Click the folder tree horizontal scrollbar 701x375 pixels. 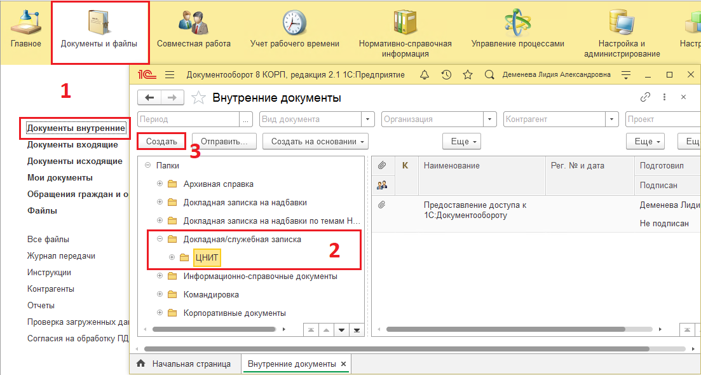pos(214,329)
